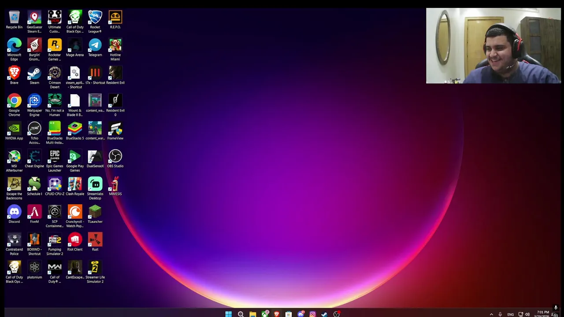Screen dimensions: 564x317
Task: Open TcNo Account Switcher shortcut
Action: pyautogui.click(x=34, y=133)
